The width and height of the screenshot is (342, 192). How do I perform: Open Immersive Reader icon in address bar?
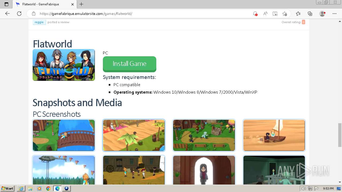[x=275, y=14]
